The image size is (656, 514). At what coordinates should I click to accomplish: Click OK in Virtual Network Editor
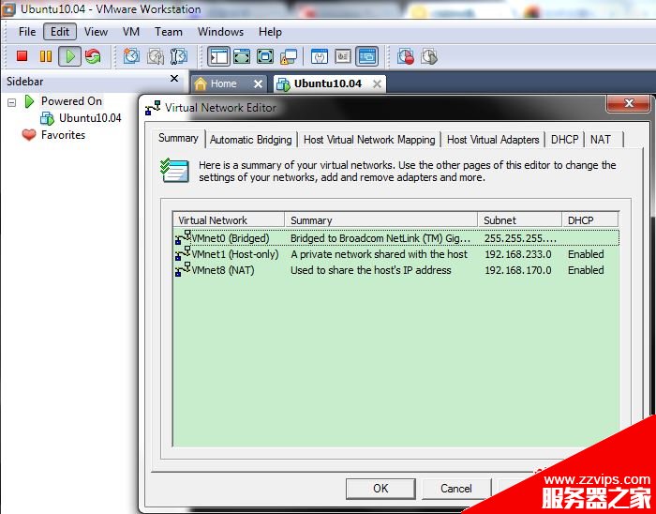[x=380, y=488]
